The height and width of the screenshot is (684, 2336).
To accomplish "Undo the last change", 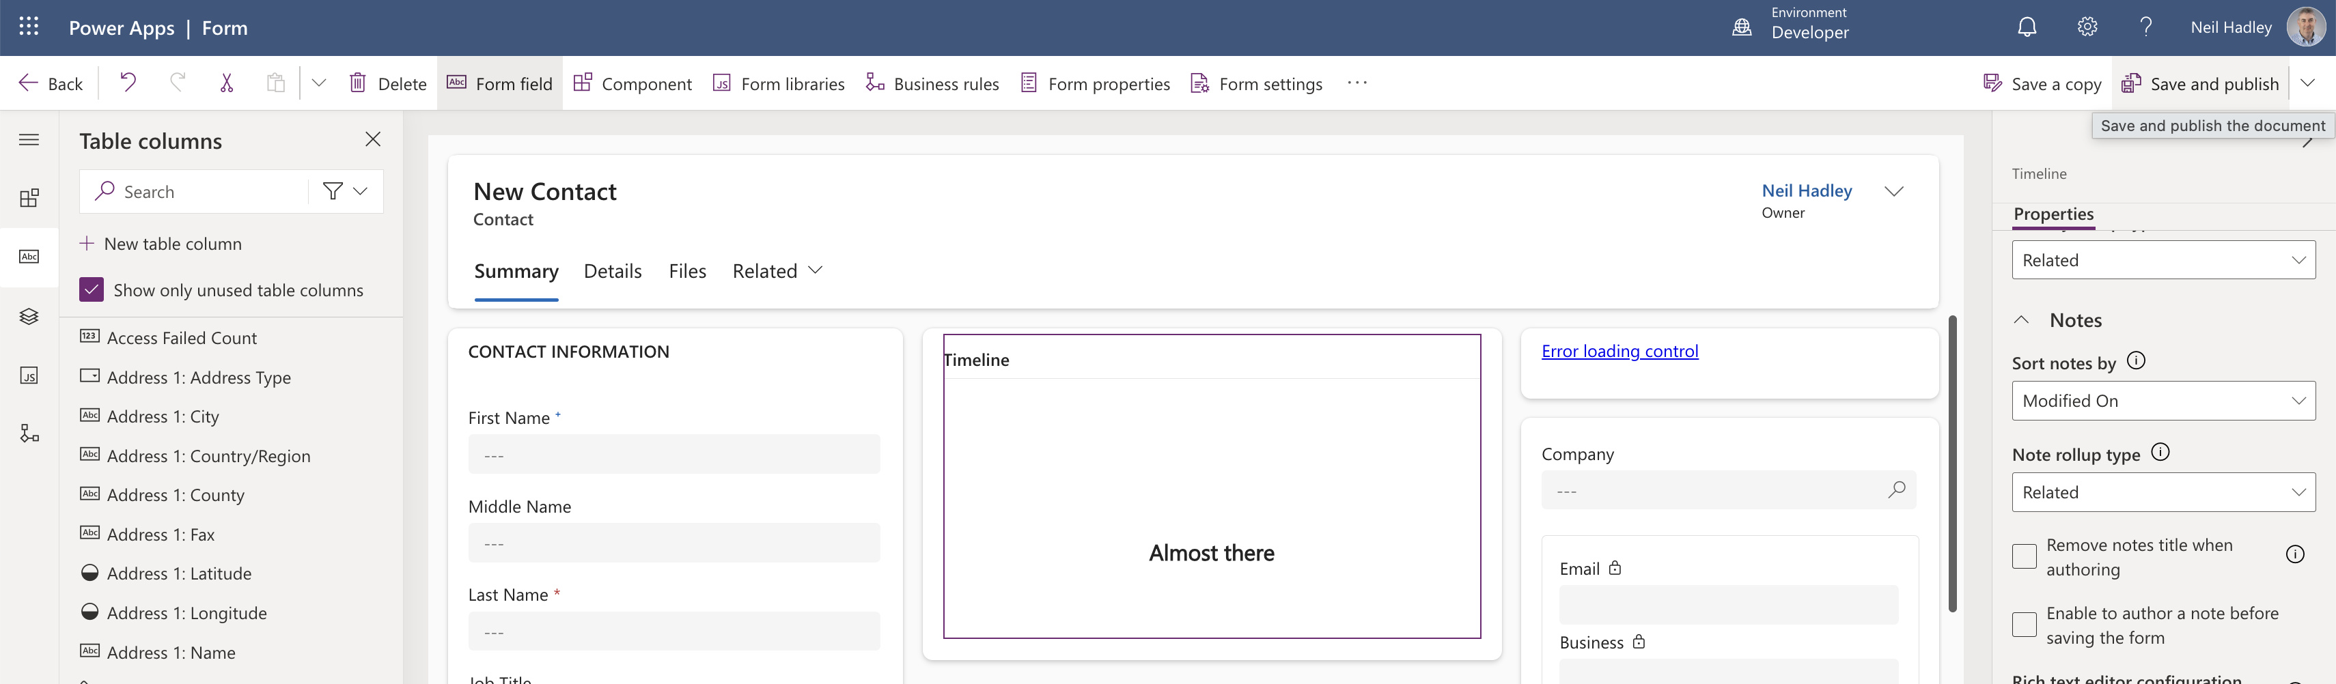I will [x=128, y=83].
